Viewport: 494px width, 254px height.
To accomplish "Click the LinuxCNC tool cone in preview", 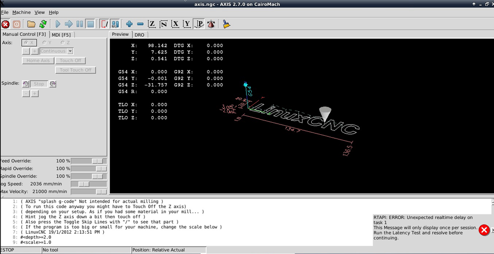I will coord(326,113).
